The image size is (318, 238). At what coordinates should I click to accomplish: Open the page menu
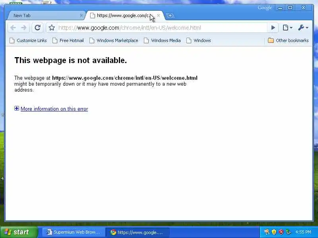click(287, 28)
